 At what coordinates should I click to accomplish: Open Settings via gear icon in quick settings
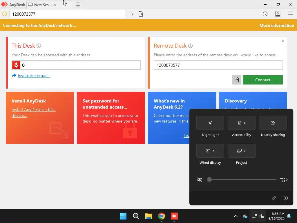coord(286,198)
